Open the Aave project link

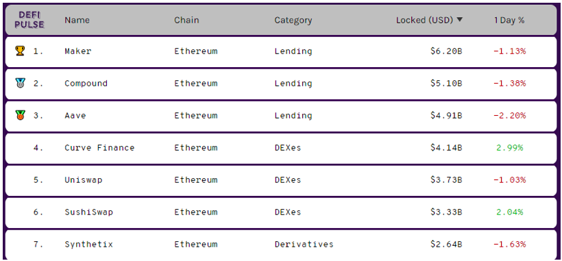(75, 115)
